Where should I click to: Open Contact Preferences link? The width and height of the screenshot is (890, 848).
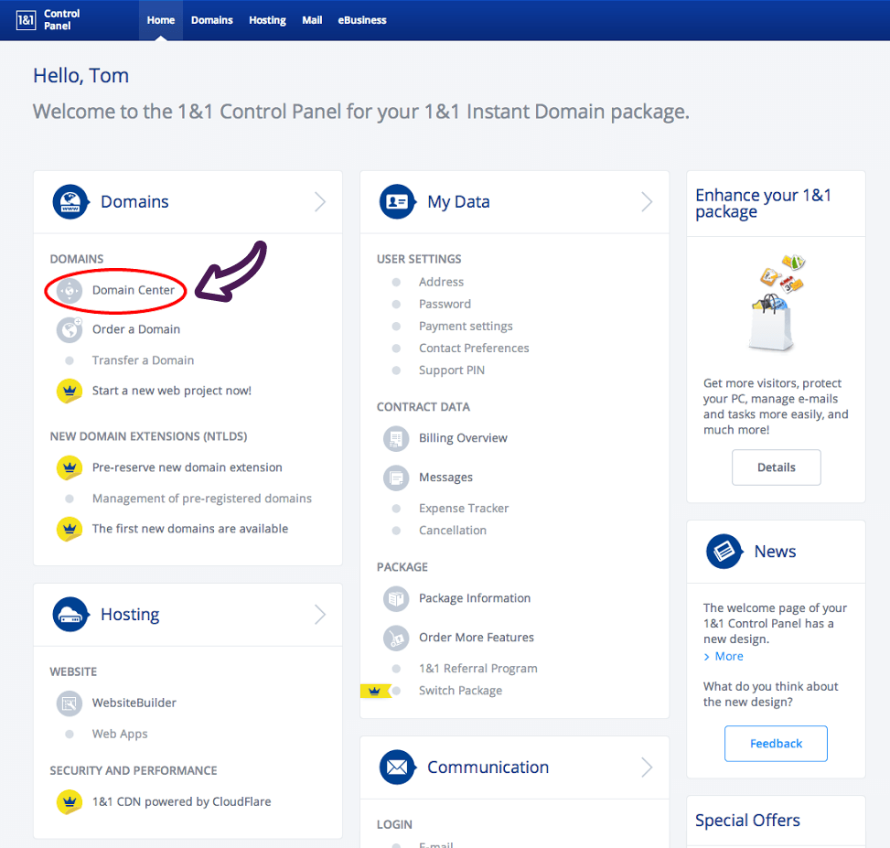[x=474, y=348]
